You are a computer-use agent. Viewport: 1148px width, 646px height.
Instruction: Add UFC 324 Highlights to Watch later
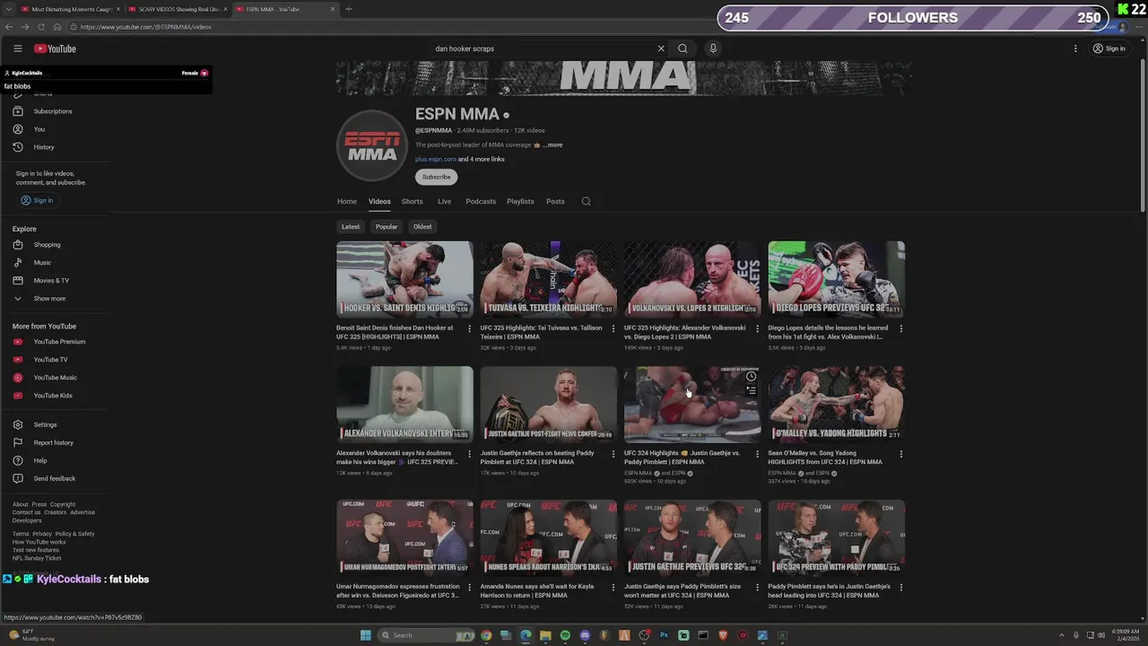(x=752, y=376)
